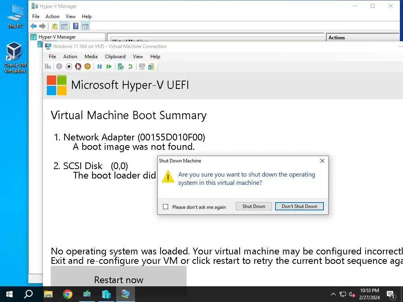This screenshot has height=302, width=403.
Task: Click the Hyper-V Manager title bar icon
Action: [x=34, y=6]
